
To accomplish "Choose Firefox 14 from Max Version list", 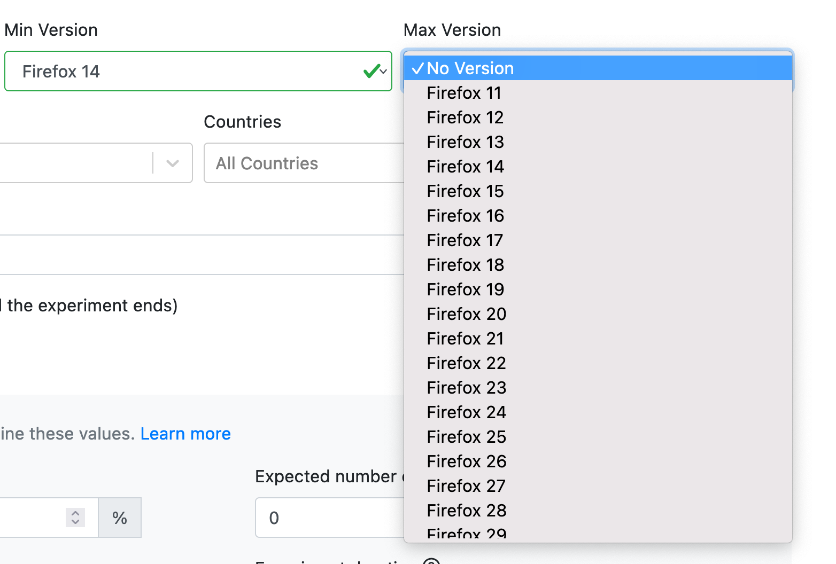I will coord(598,167).
